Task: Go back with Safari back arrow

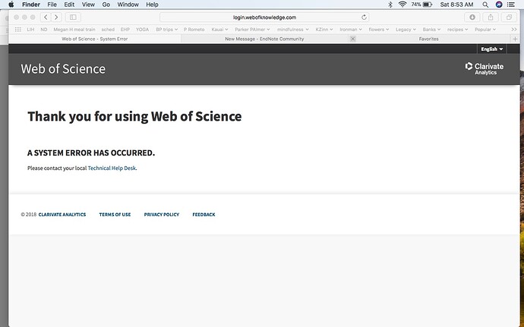Action: point(46,17)
